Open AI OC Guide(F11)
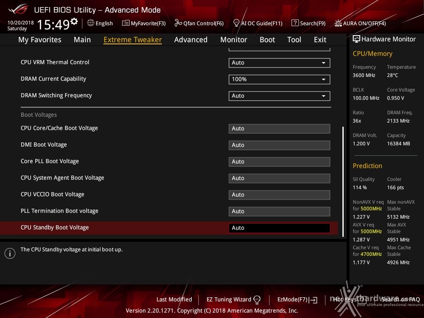This screenshot has height=318, width=424. (x=262, y=23)
